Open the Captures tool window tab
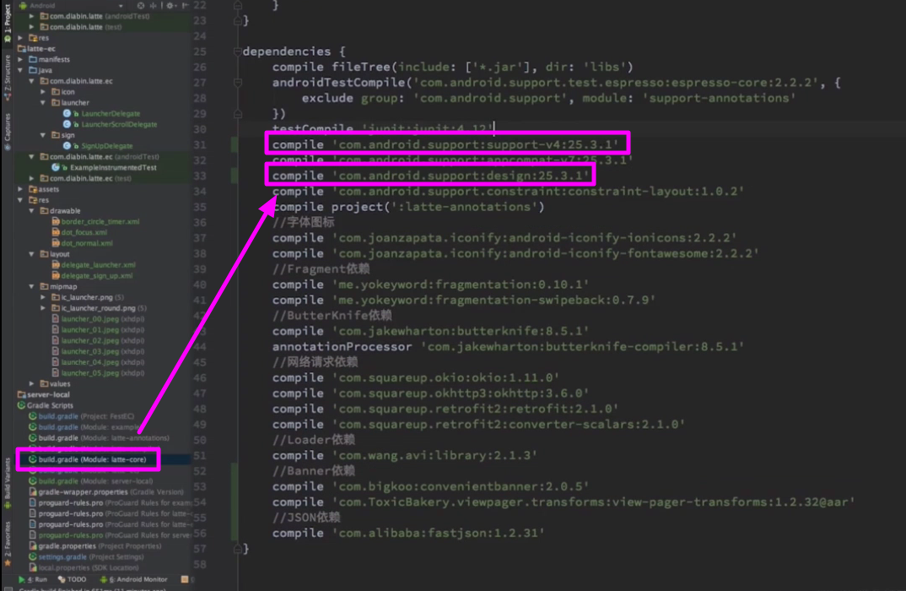 coord(7,132)
